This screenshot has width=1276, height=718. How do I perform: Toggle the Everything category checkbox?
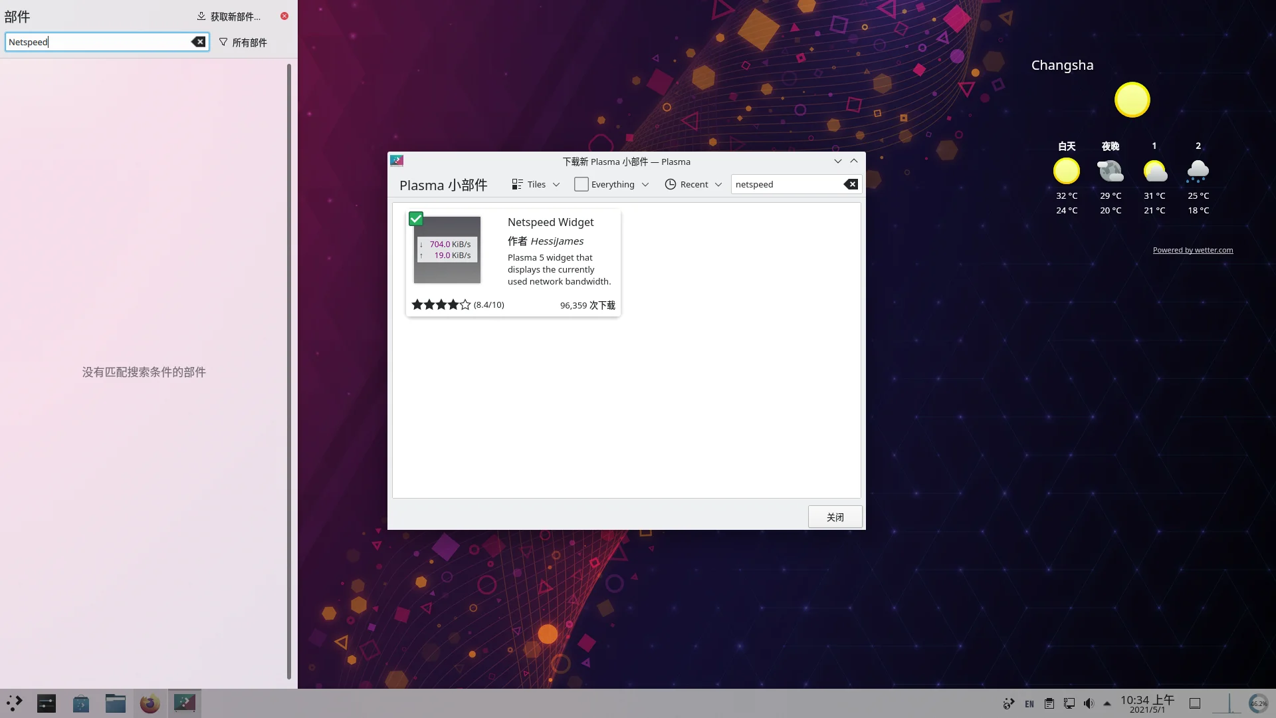[x=581, y=184]
